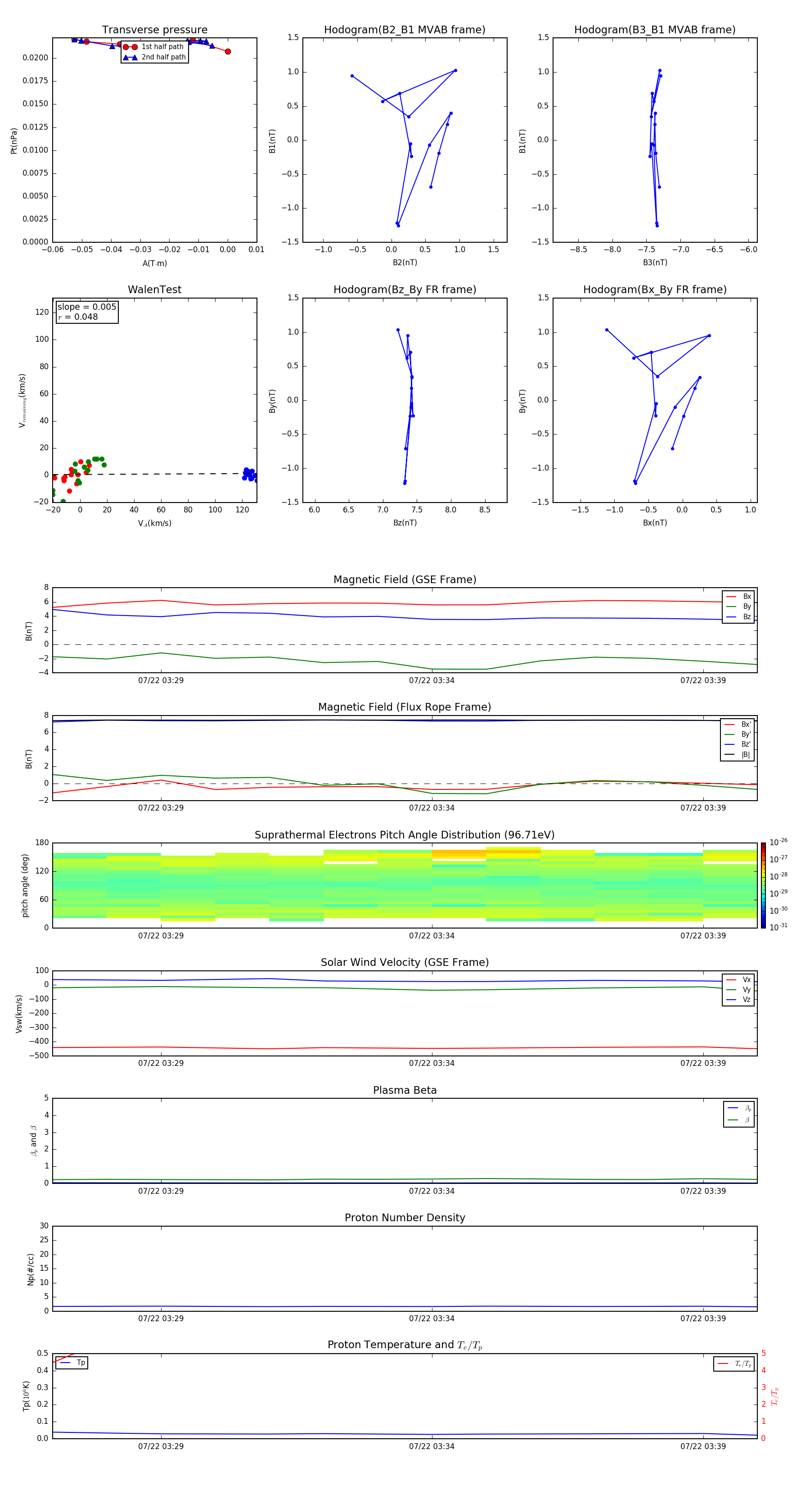Click the Bz' entry in flux rope legend

pos(738,744)
